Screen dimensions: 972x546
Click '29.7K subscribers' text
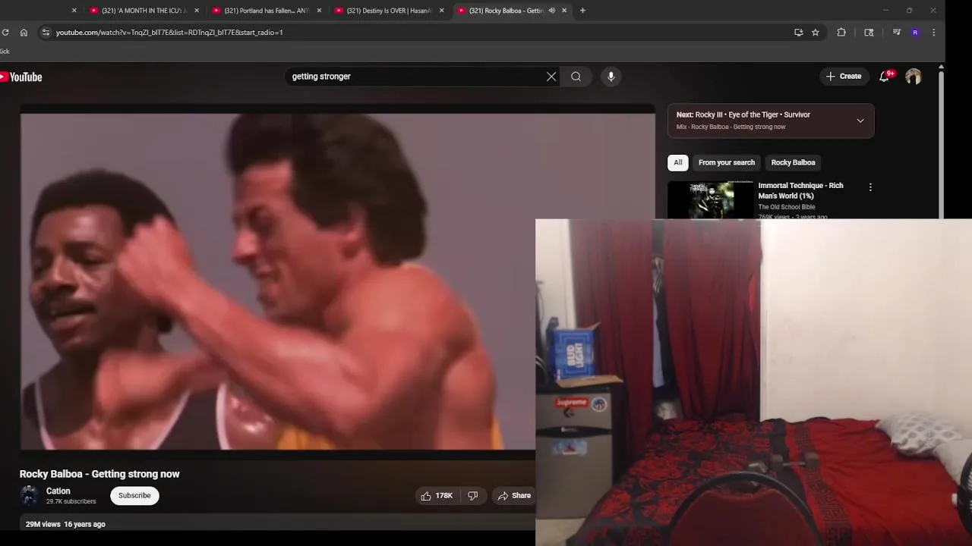tap(71, 502)
